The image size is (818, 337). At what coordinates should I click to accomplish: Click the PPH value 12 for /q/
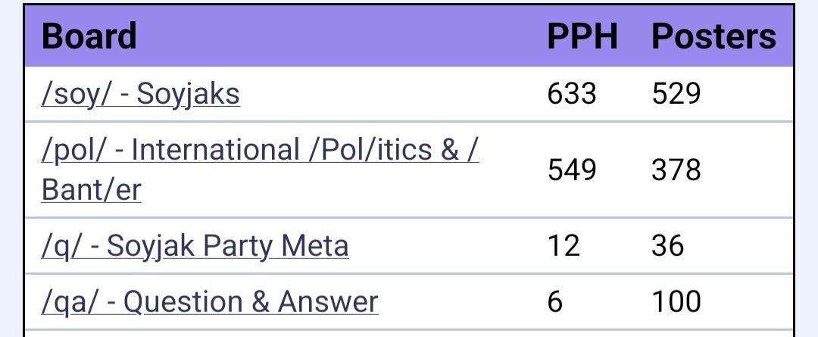pyautogui.click(x=563, y=246)
